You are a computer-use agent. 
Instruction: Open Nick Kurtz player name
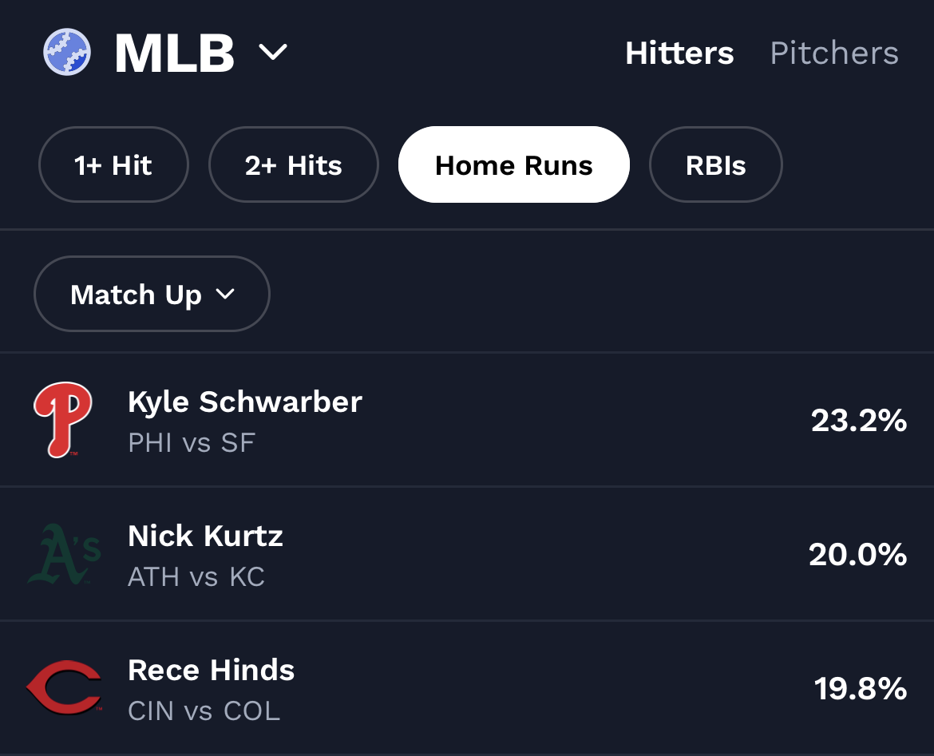[205, 536]
